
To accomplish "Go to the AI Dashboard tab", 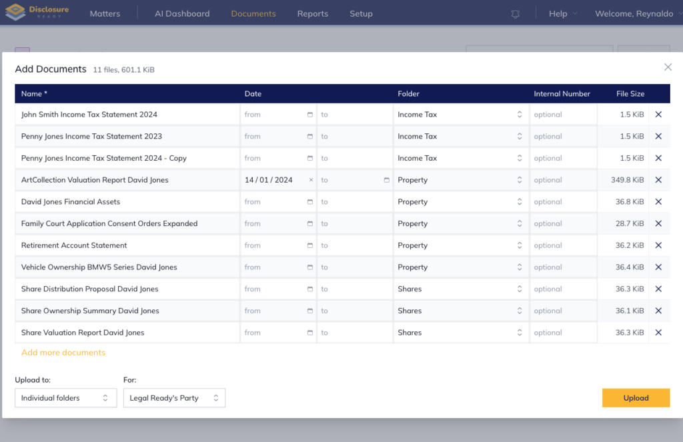I will pos(182,13).
